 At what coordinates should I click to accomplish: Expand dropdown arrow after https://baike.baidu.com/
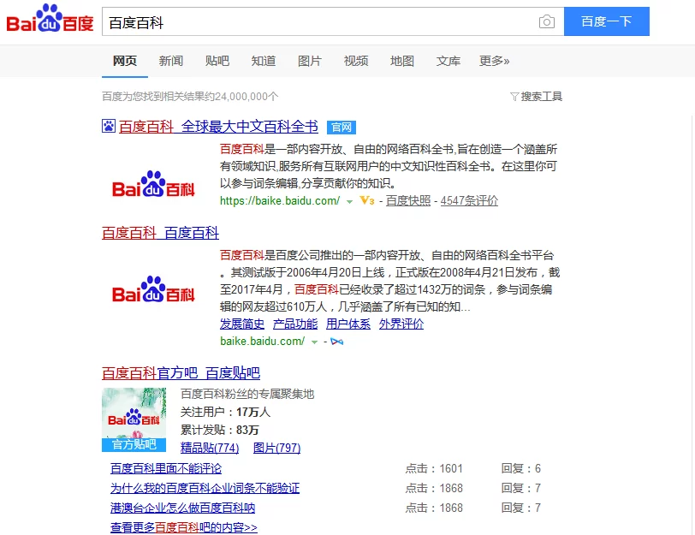[349, 201]
